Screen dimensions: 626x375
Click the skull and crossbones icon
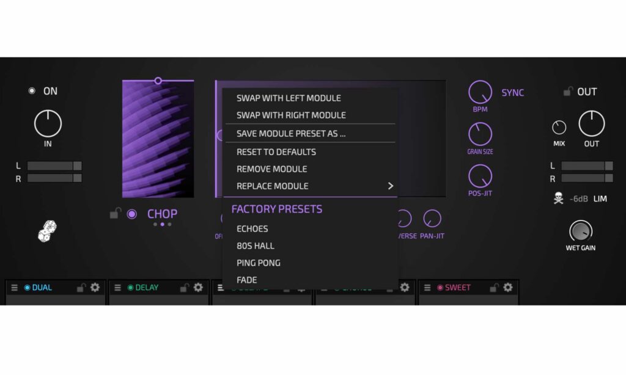[x=558, y=199]
